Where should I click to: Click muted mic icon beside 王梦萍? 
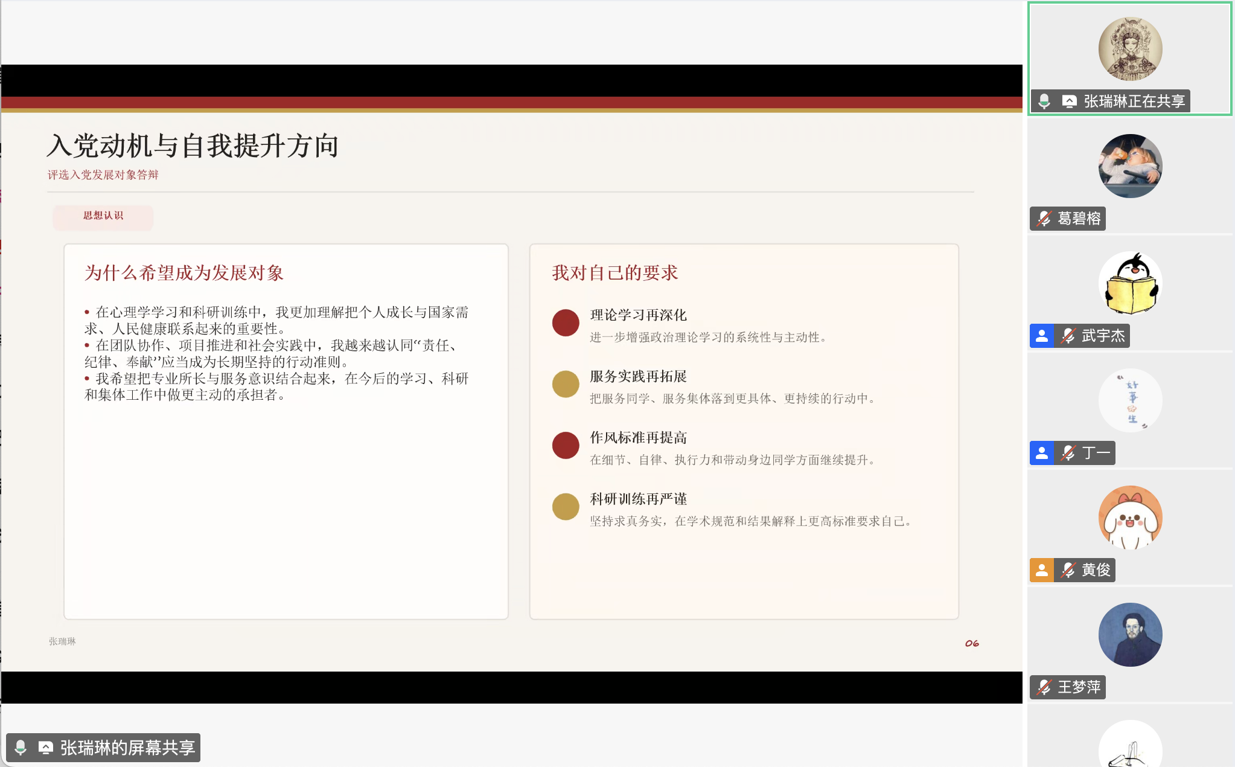(1044, 687)
